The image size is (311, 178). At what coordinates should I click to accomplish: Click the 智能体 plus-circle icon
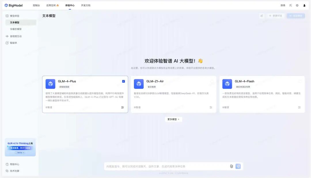pos(7,43)
